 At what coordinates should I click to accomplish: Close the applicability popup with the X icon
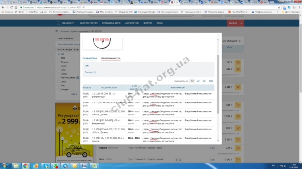[x=219, y=36]
